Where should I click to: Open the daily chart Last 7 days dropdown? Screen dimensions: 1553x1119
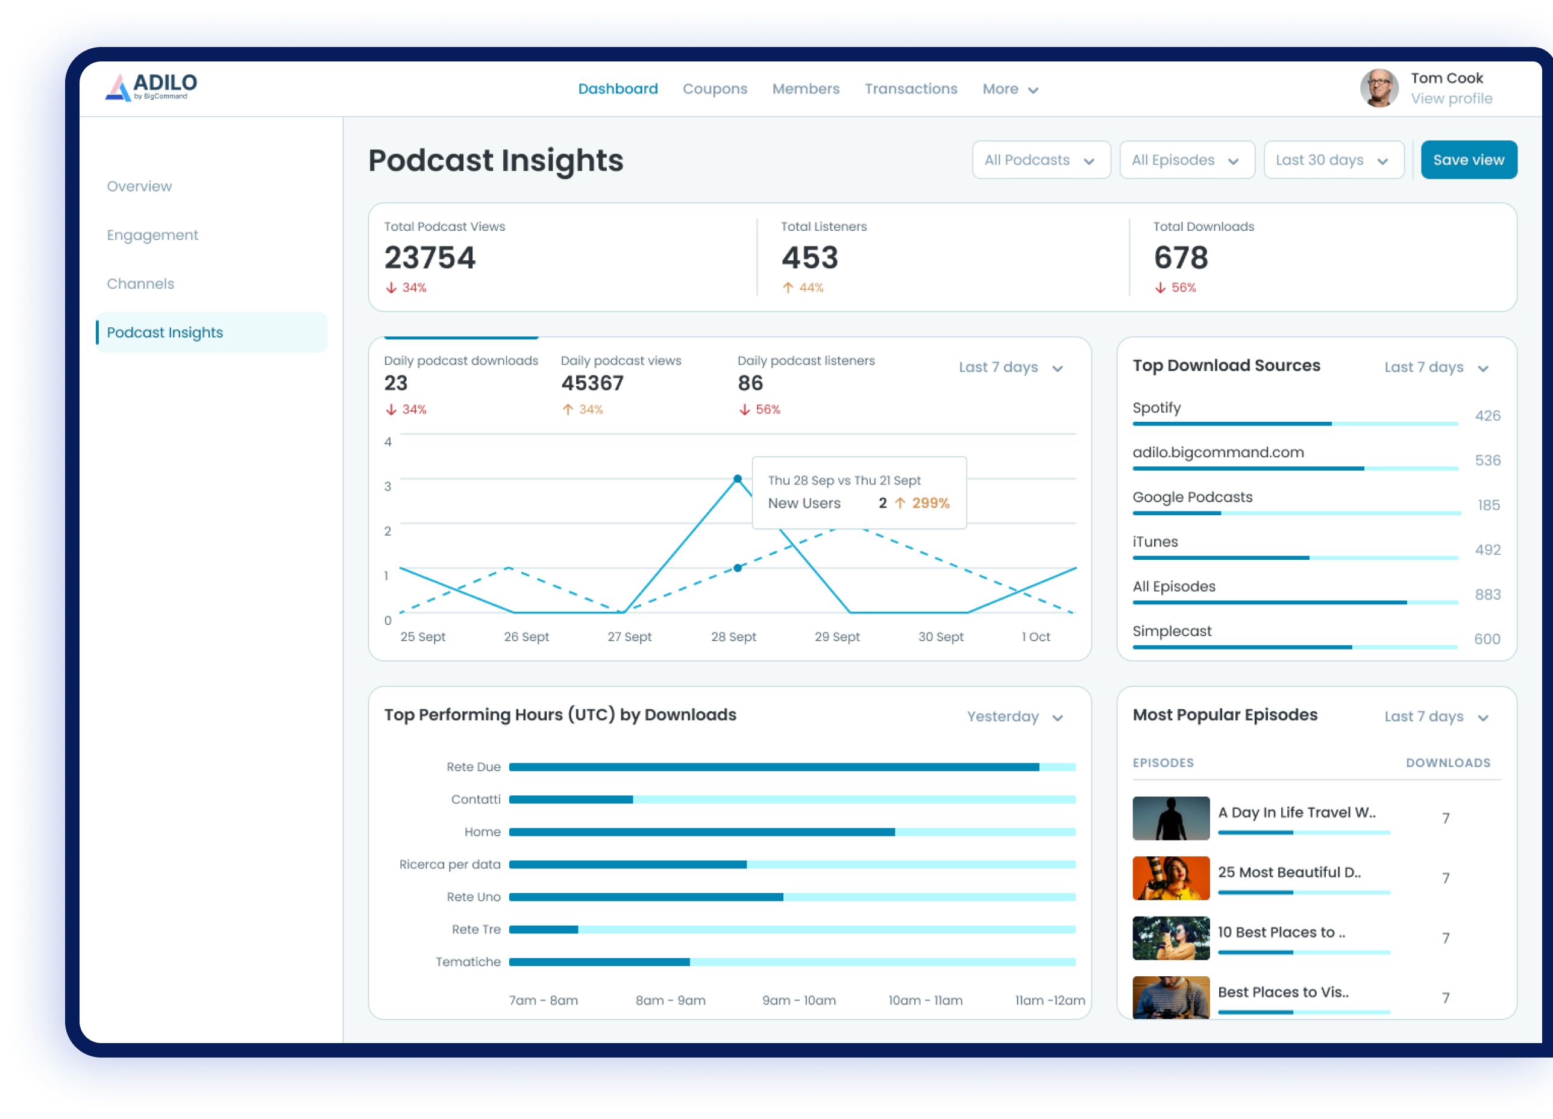click(1011, 368)
